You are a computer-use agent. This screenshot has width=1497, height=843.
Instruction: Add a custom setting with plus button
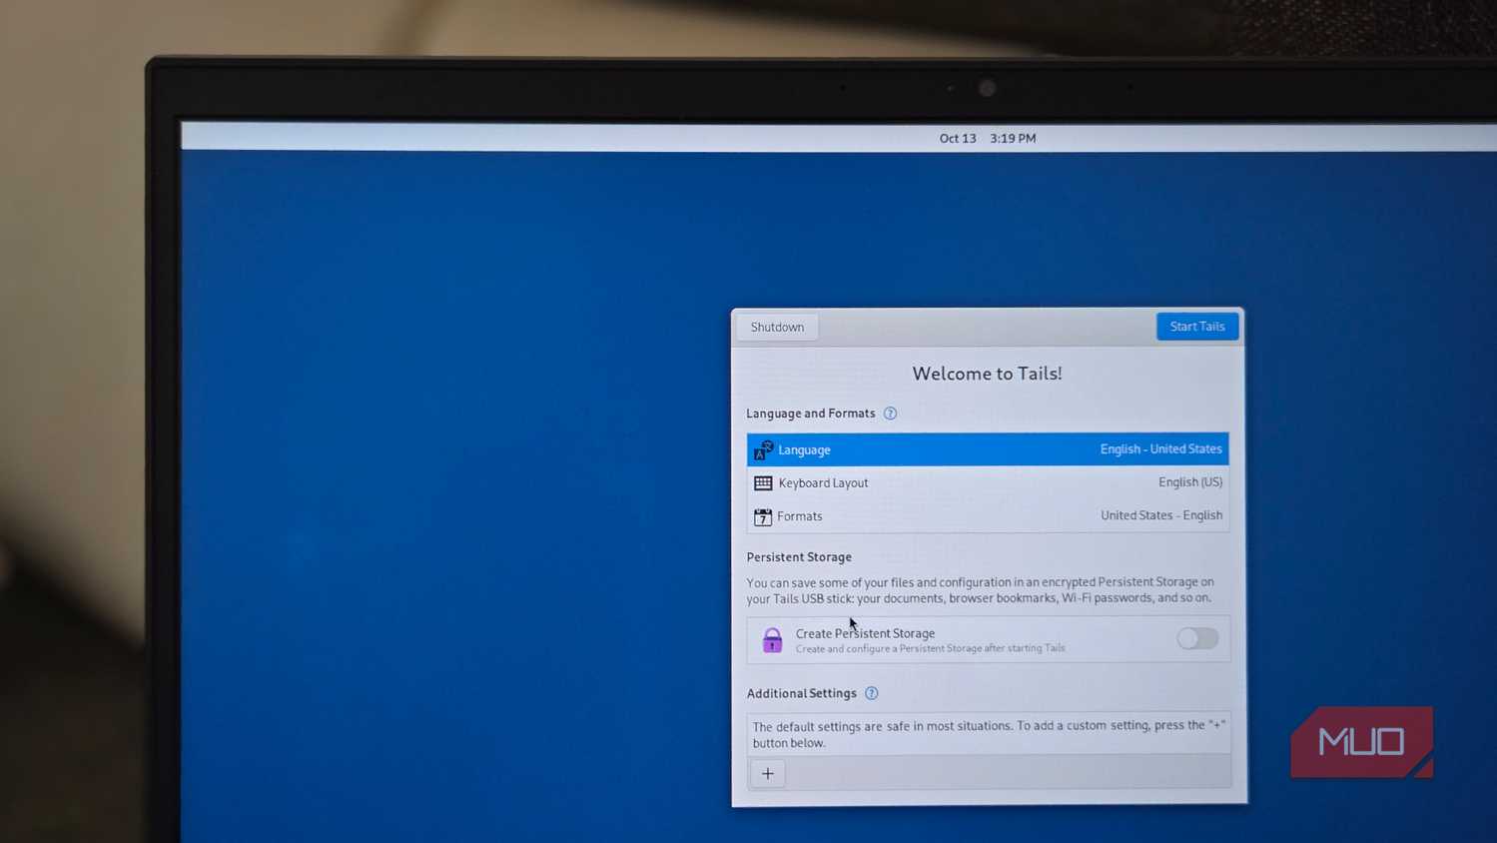(768, 773)
